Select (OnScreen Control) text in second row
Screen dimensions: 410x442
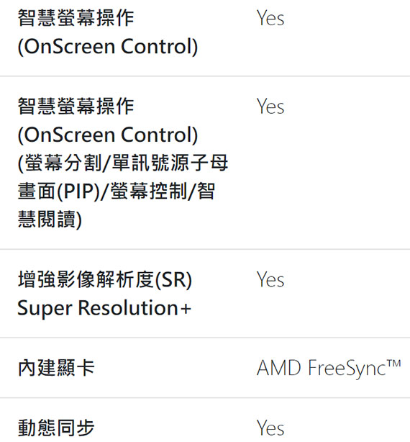pyautogui.click(x=108, y=135)
